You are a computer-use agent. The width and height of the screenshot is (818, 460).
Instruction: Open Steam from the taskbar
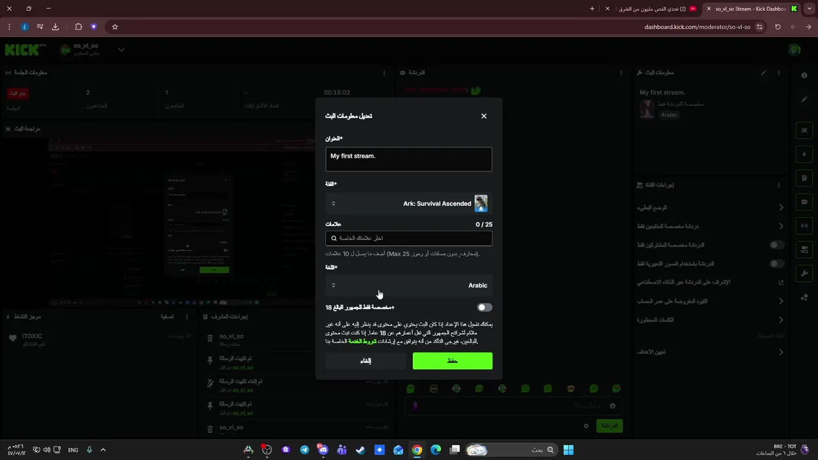point(360,450)
